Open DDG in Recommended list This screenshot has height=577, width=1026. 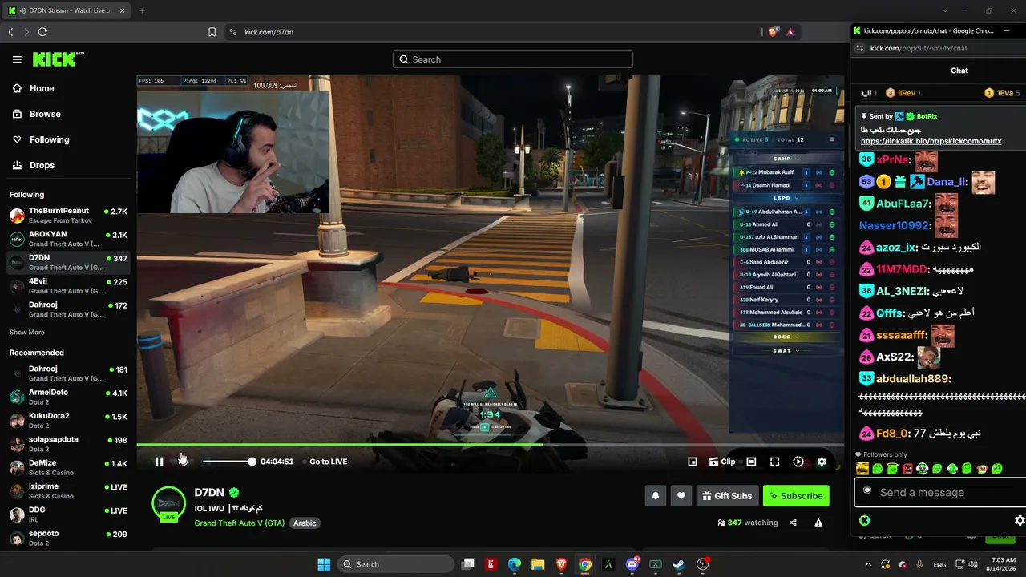[x=68, y=514]
